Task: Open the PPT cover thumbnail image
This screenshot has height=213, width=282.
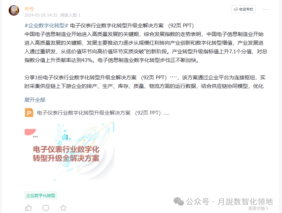Action: 70,151
